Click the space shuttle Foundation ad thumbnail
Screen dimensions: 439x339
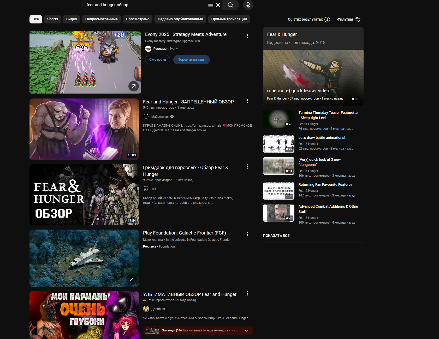[x=84, y=258]
